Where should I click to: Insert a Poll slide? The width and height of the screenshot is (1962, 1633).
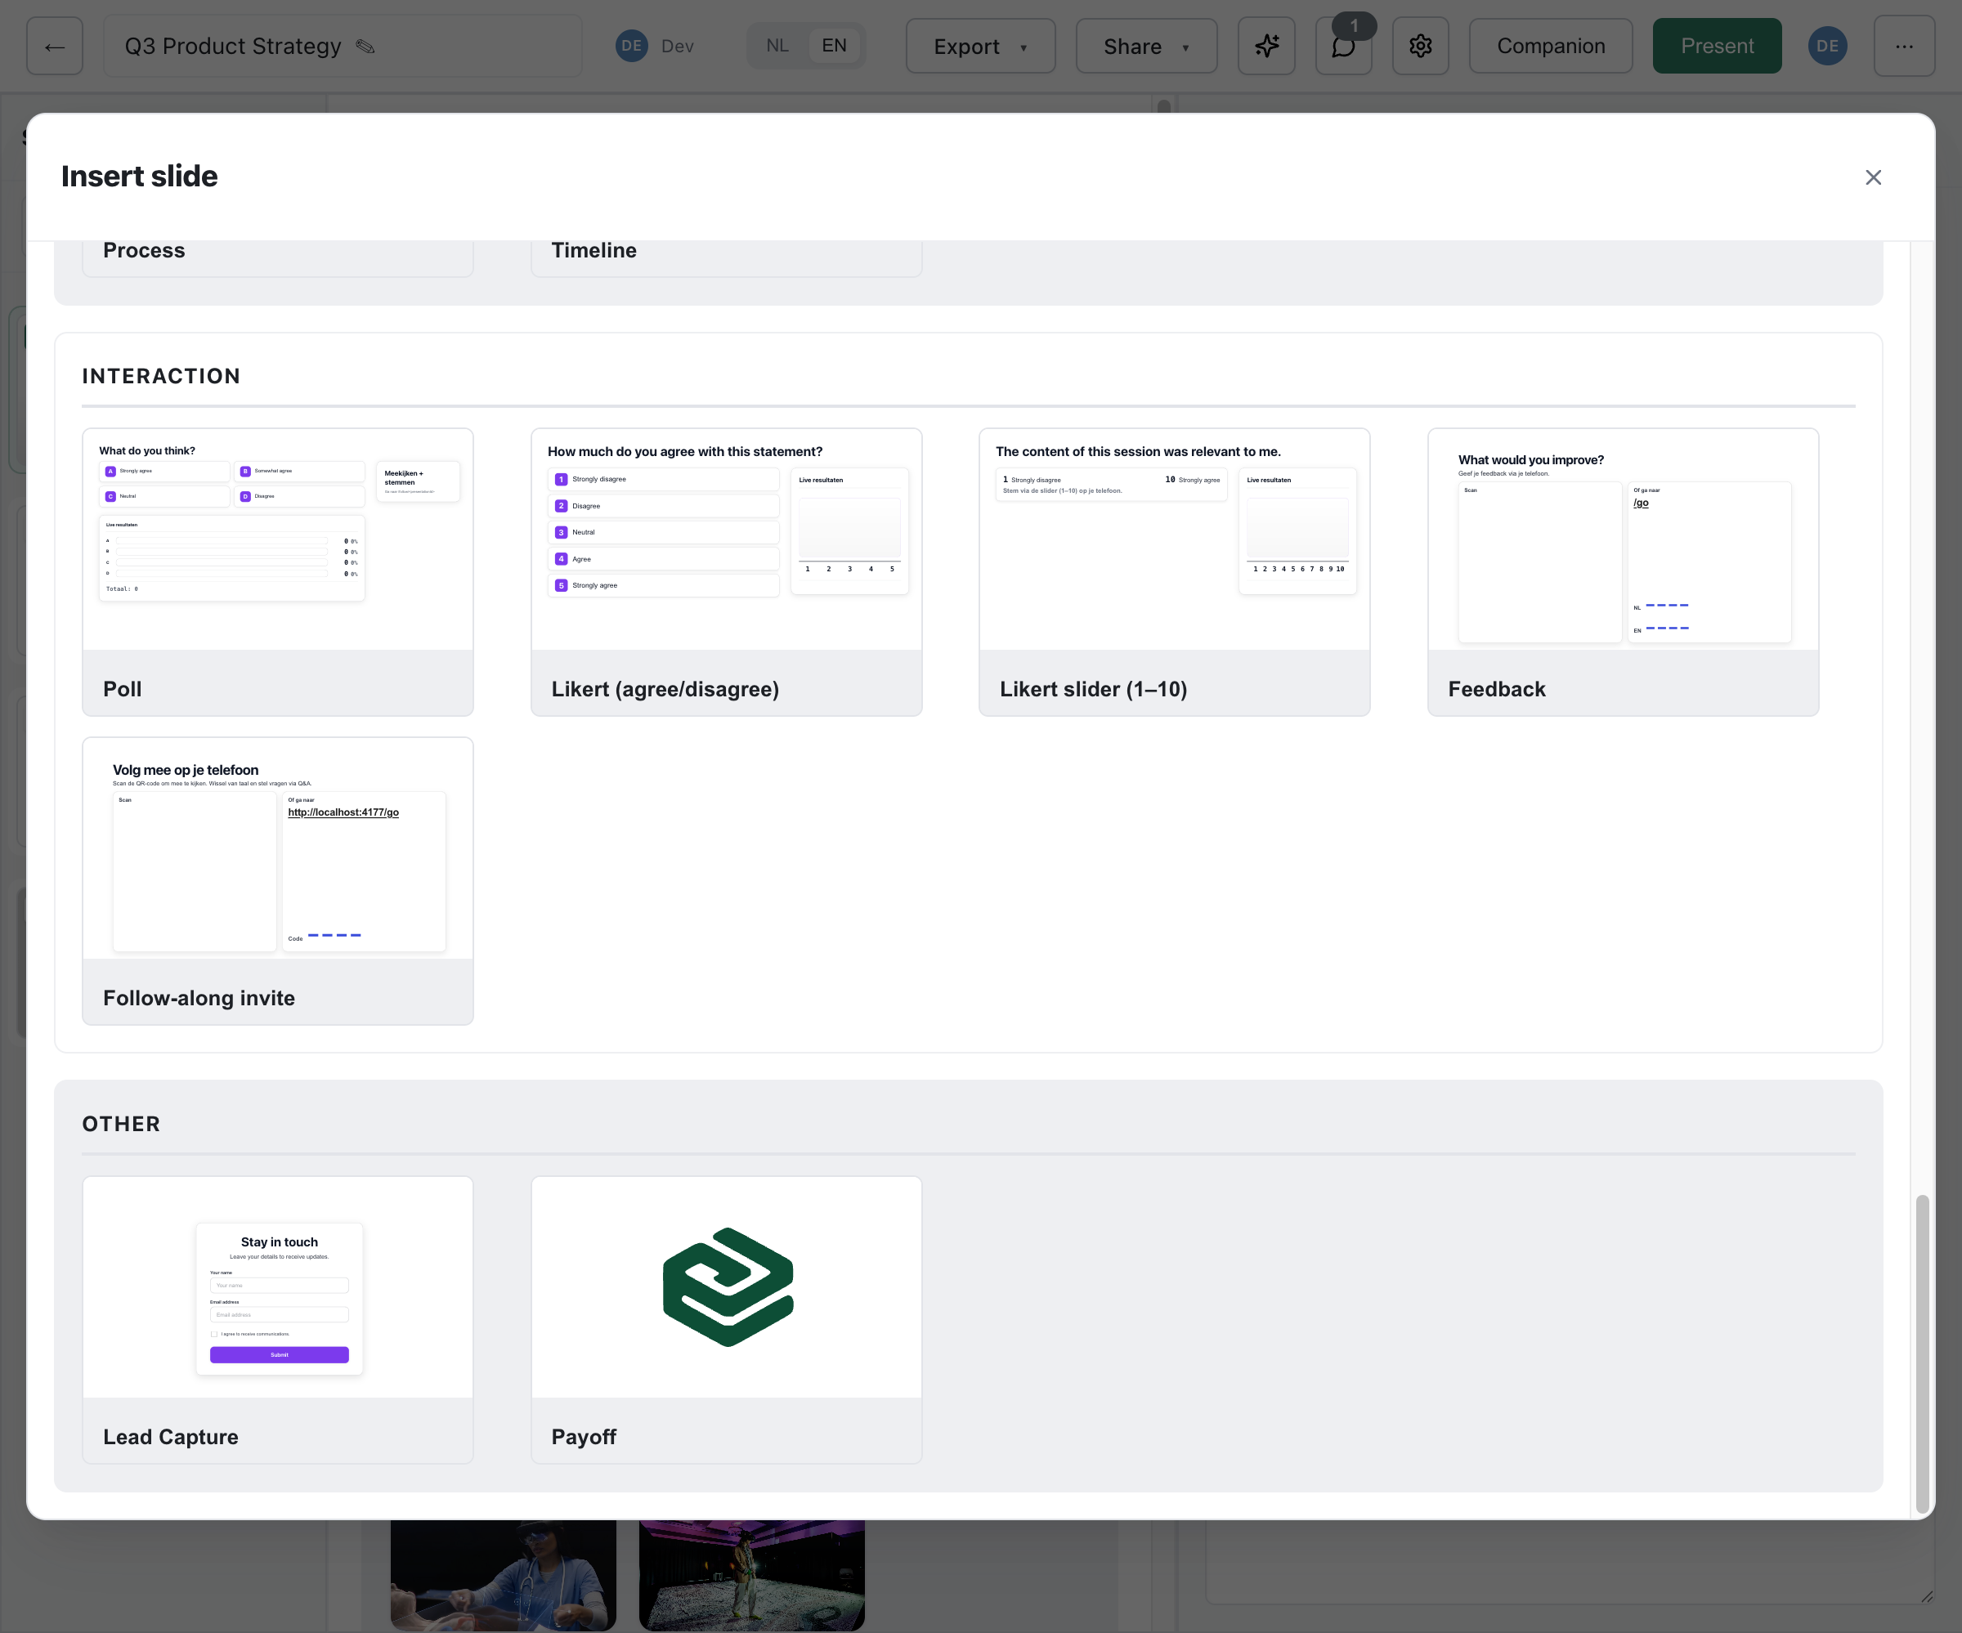pos(277,572)
